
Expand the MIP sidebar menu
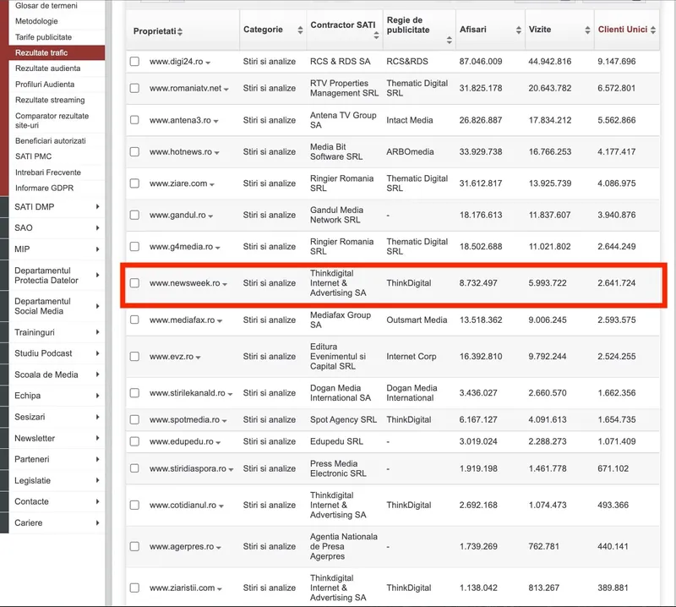[57, 249]
